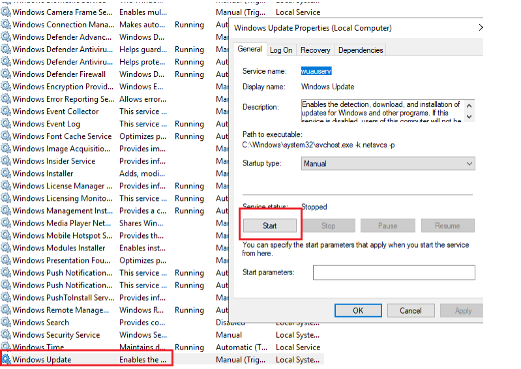The height and width of the screenshot is (369, 521).
Task: Click the Windows Installer gear icon
Action: coord(6,173)
